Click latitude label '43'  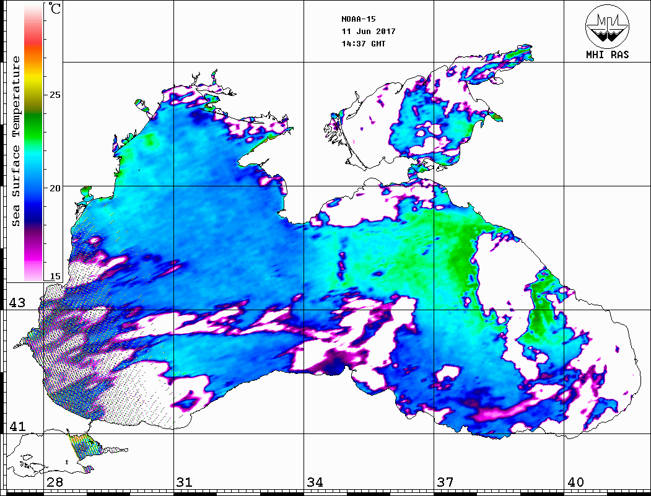click(x=17, y=303)
